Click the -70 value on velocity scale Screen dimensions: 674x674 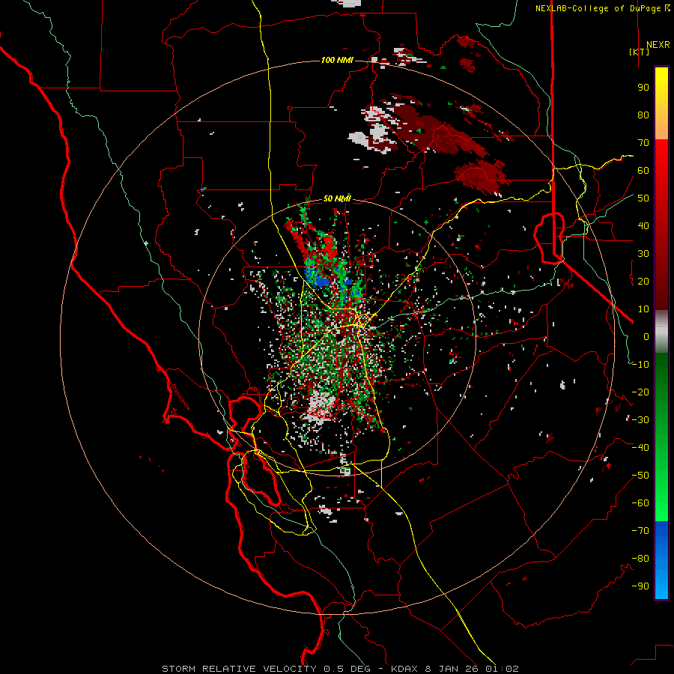coord(640,531)
